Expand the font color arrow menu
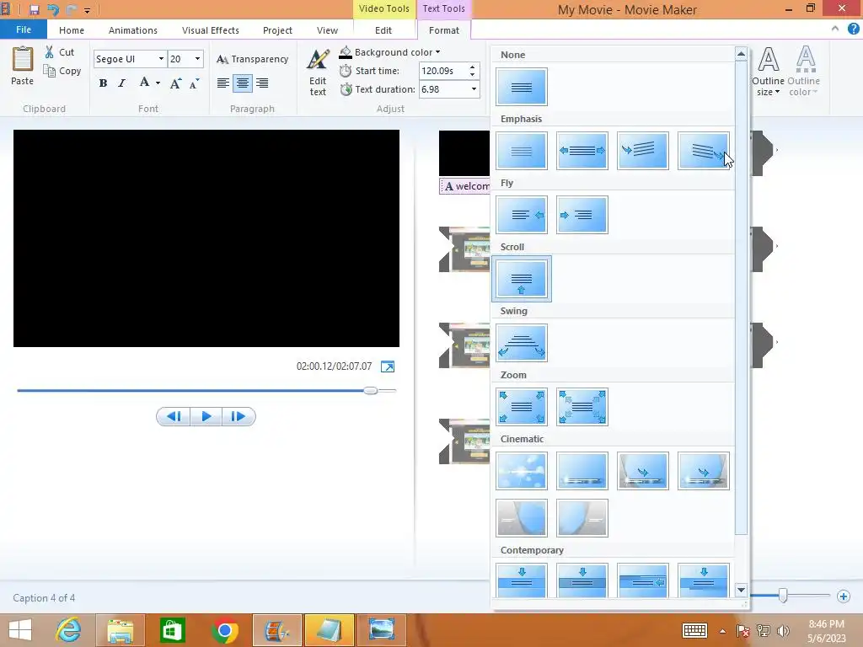Image resolution: width=863 pixels, height=647 pixels. click(158, 83)
